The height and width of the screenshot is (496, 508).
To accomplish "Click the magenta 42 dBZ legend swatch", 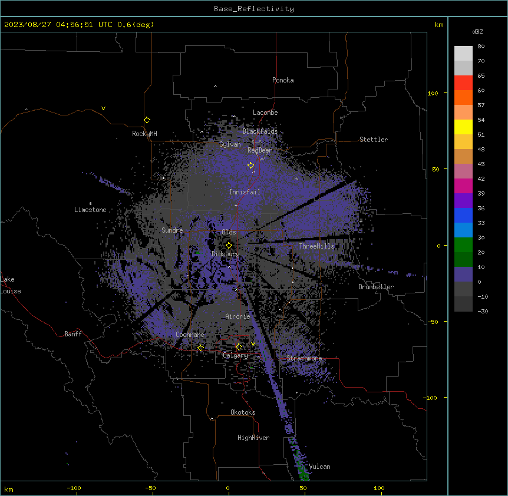I will (x=463, y=186).
